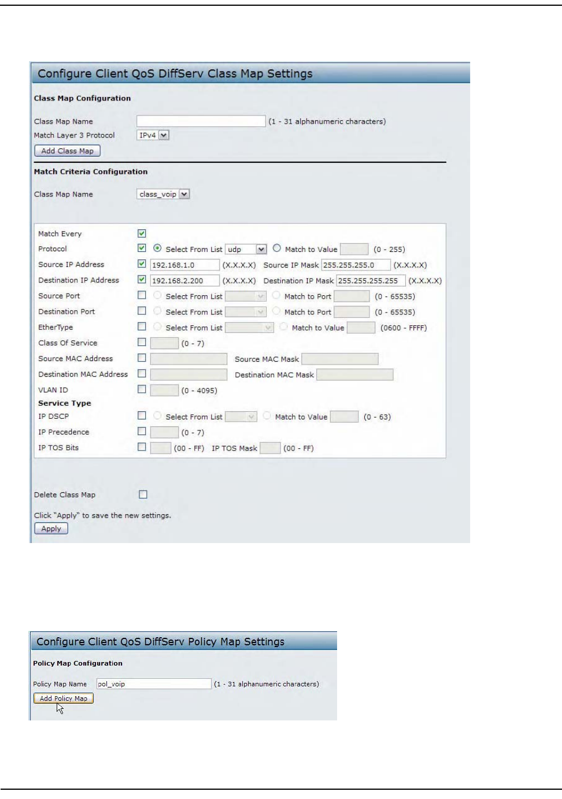Open the Protocol udp list dropdown
Image resolution: width=562 pixels, height=799 pixels.
pos(246,249)
